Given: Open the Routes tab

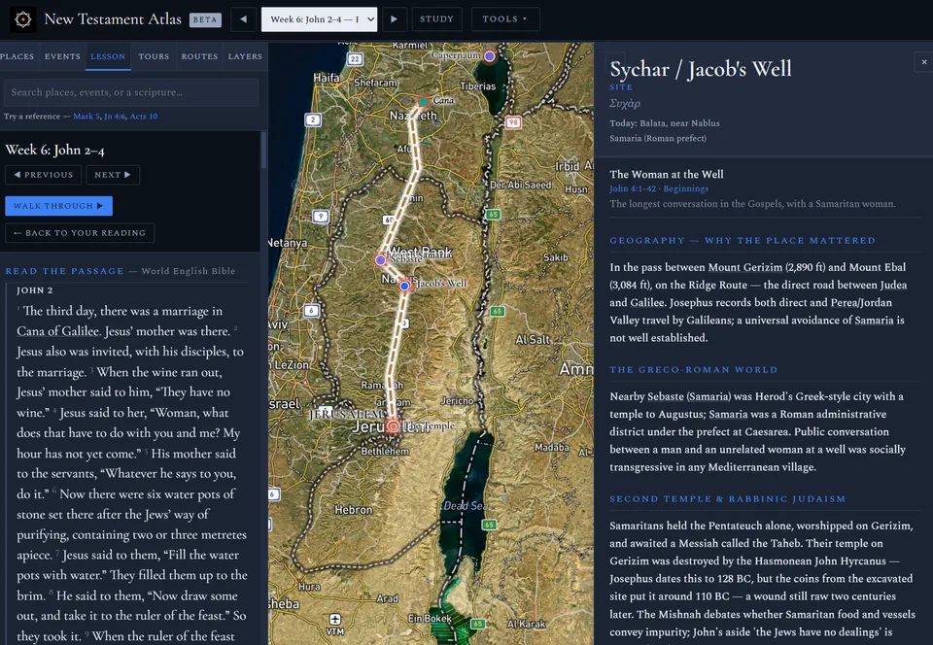Looking at the screenshot, I should (x=199, y=56).
